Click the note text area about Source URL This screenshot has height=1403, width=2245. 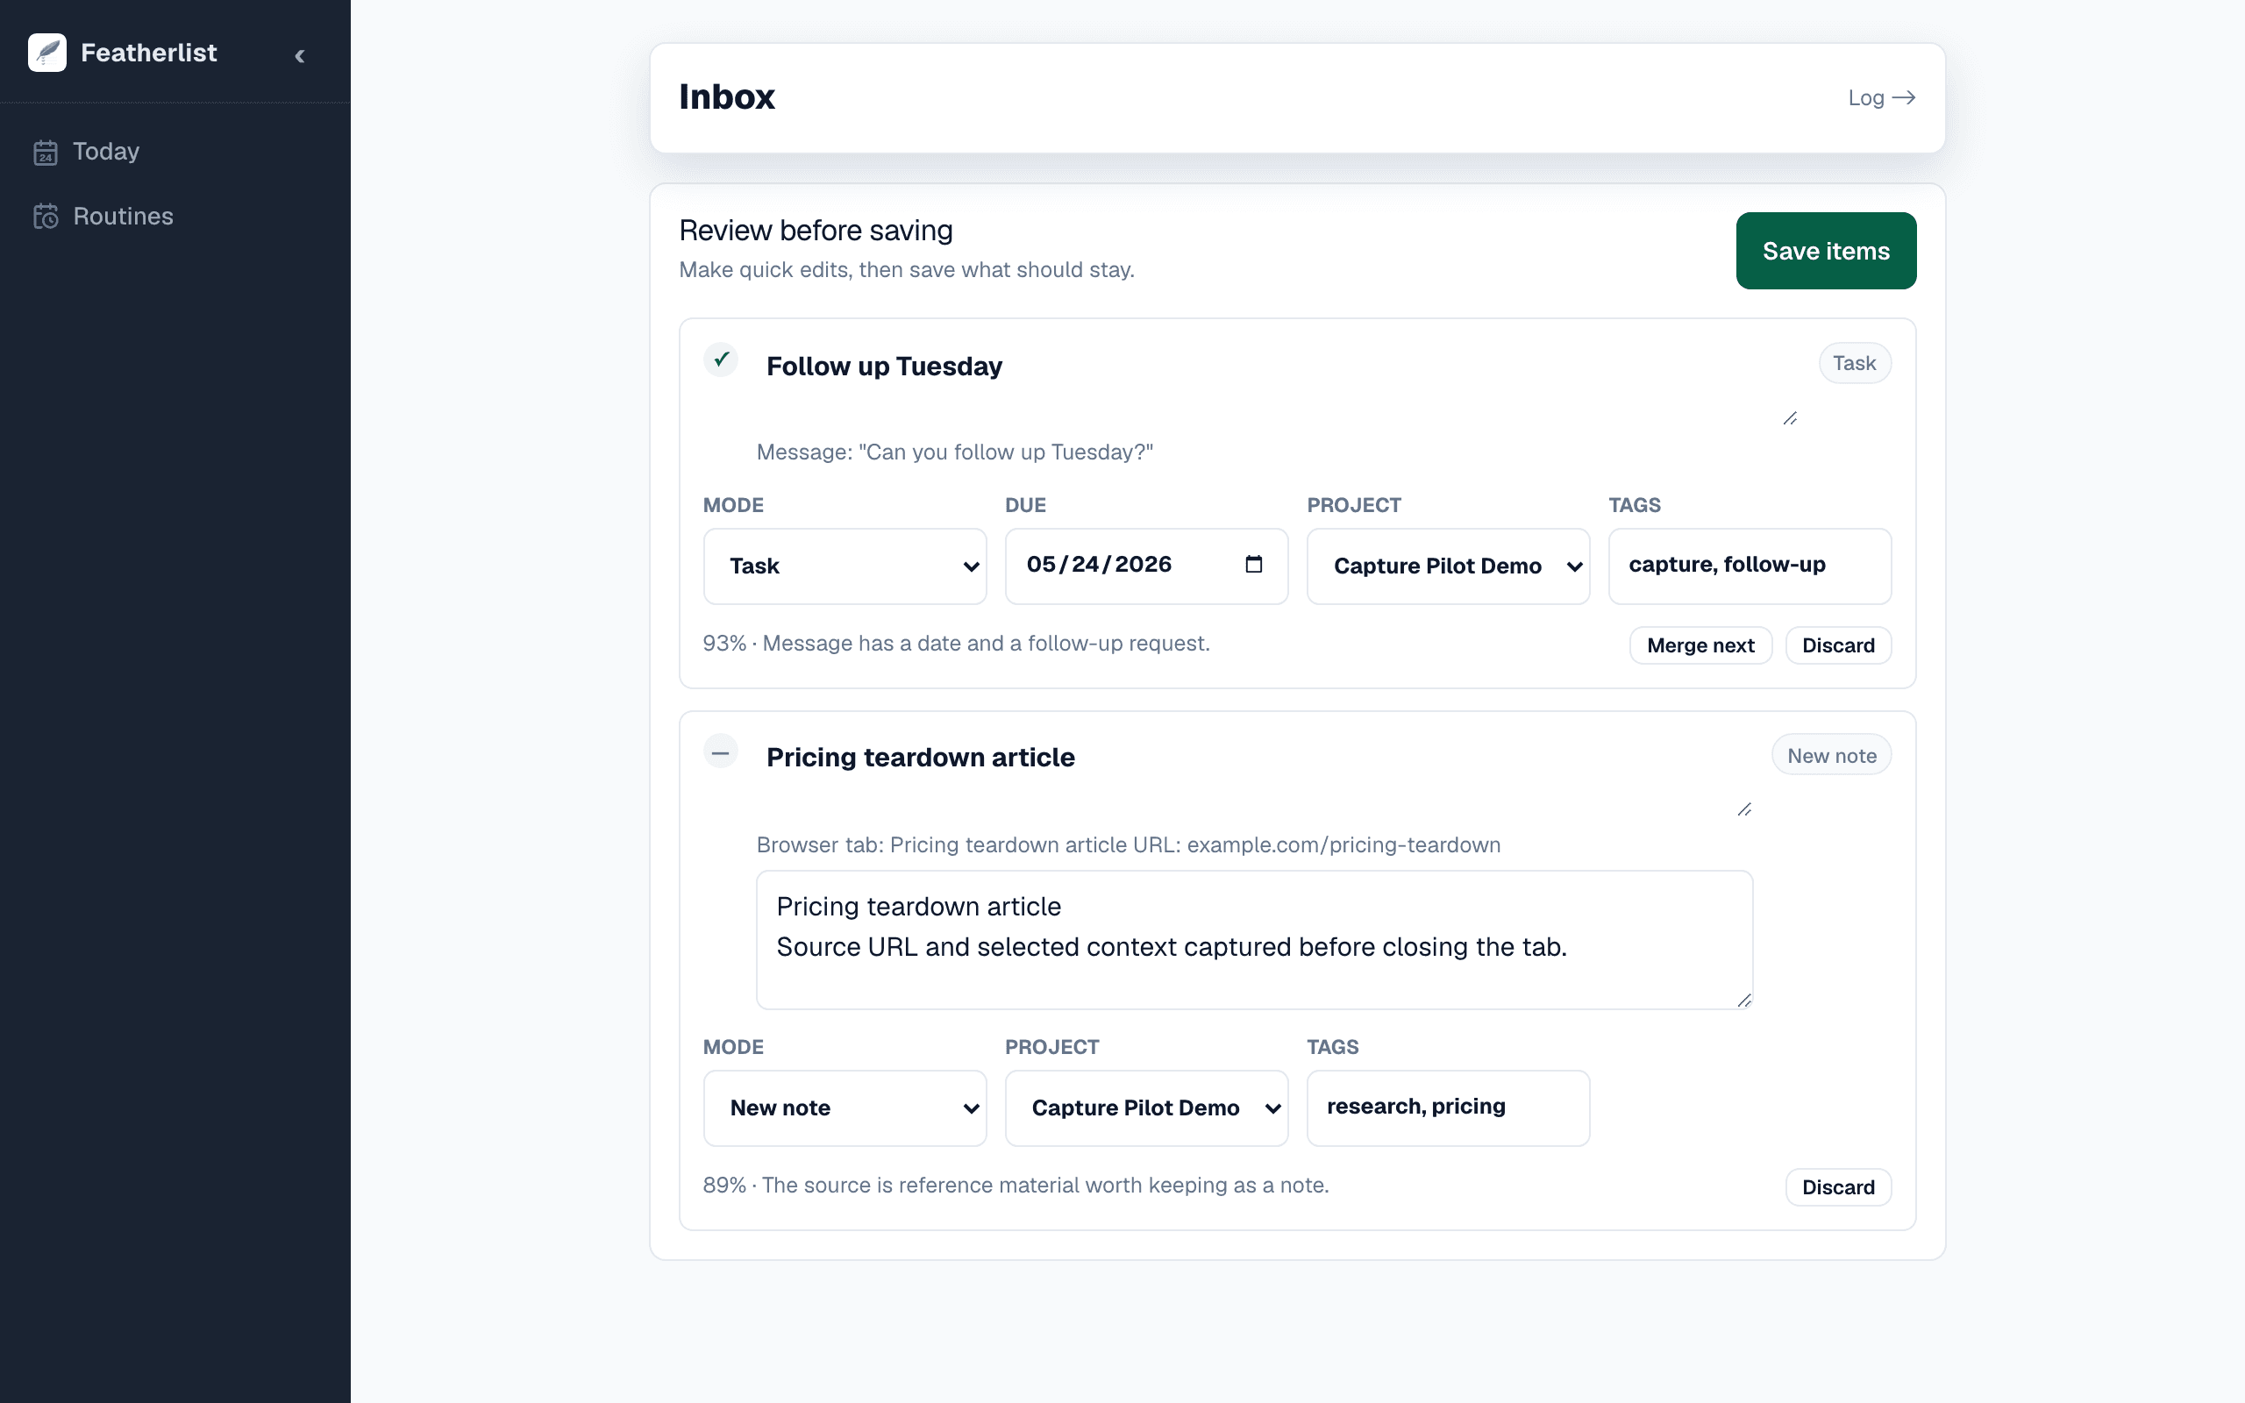[1254, 939]
